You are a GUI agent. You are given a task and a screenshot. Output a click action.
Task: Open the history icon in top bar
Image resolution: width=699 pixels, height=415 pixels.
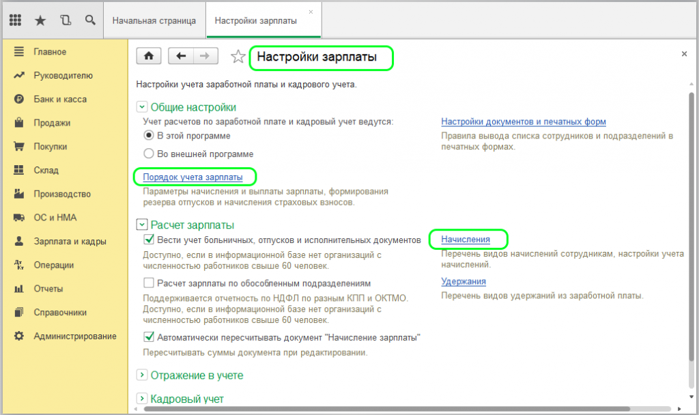(66, 20)
